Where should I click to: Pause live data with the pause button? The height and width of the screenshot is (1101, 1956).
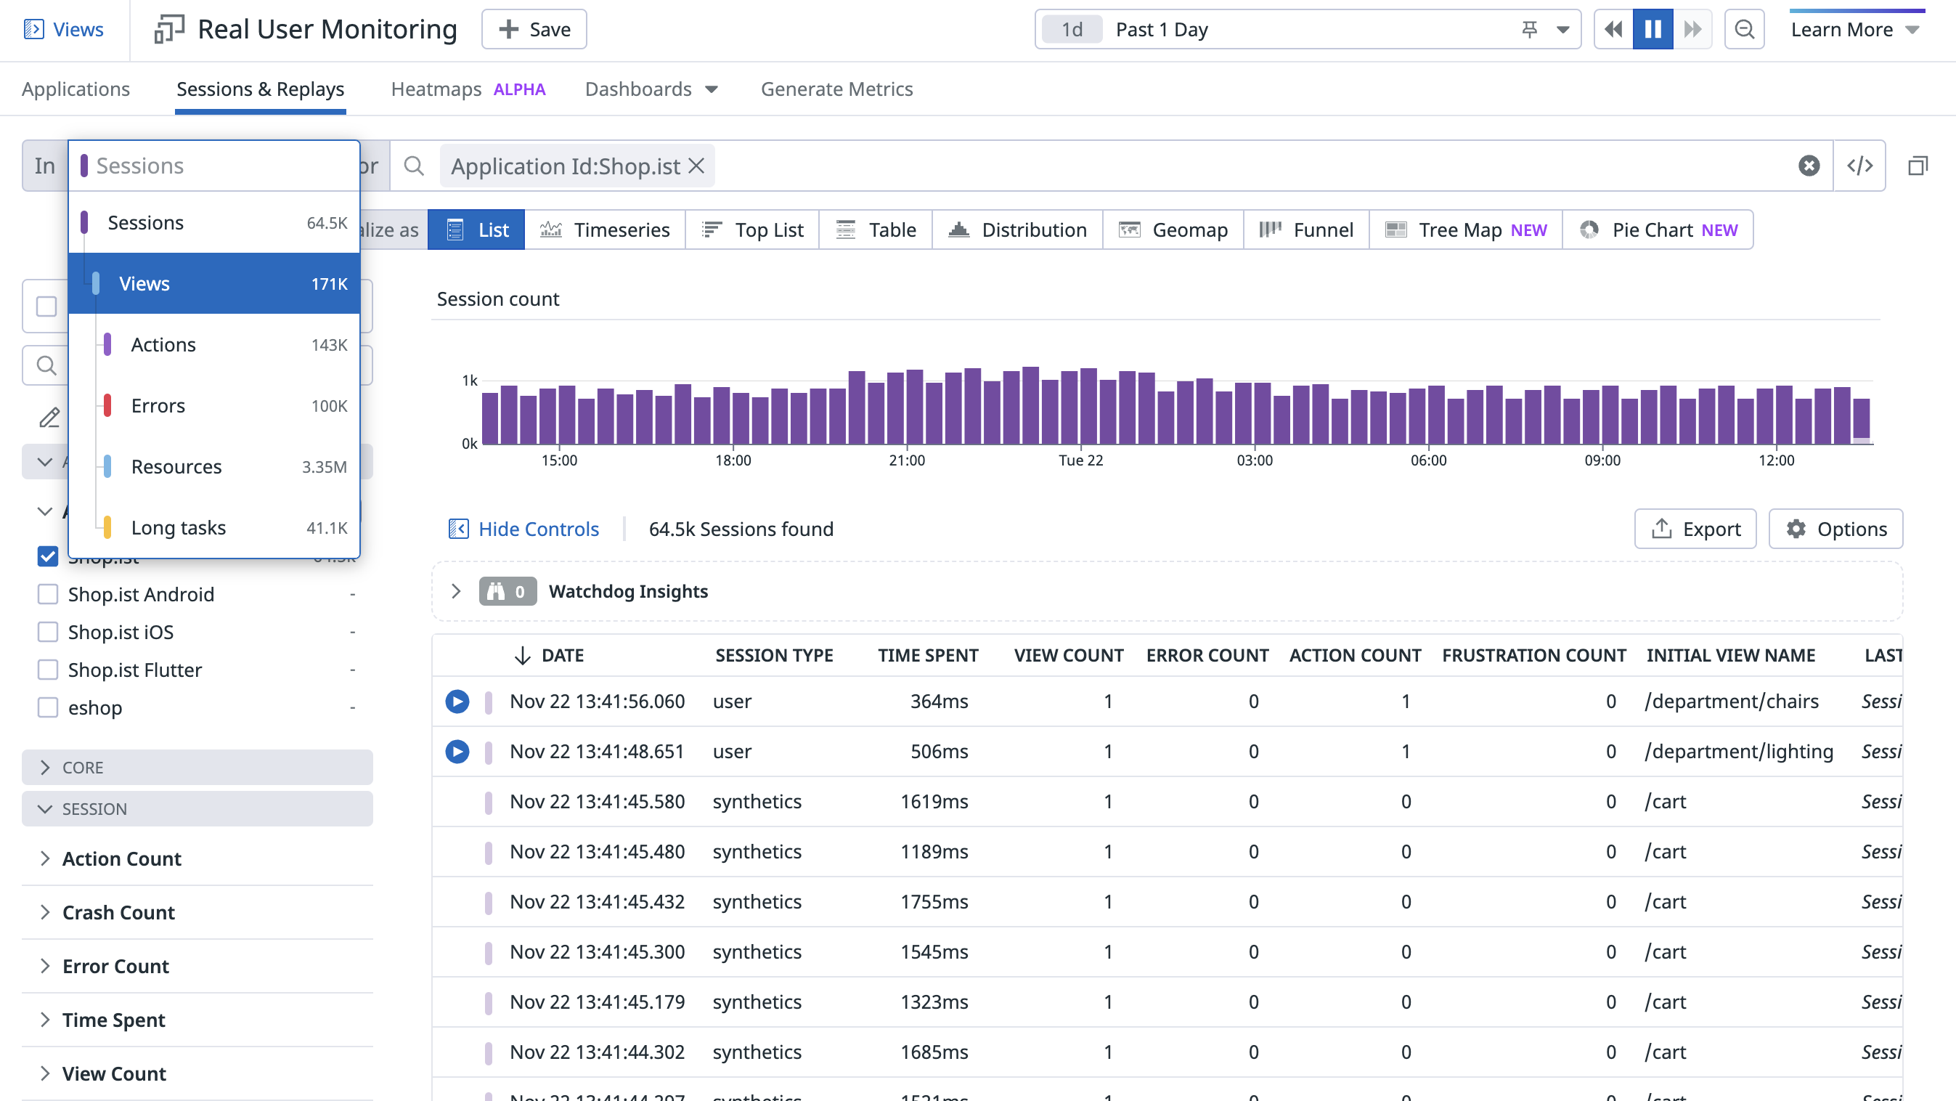pos(1653,30)
